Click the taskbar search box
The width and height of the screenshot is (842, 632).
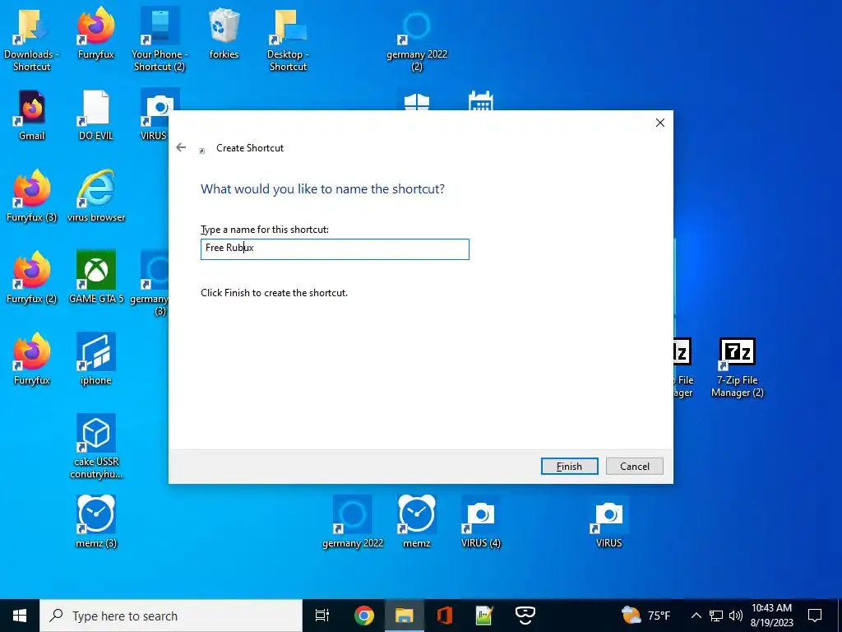point(171,616)
